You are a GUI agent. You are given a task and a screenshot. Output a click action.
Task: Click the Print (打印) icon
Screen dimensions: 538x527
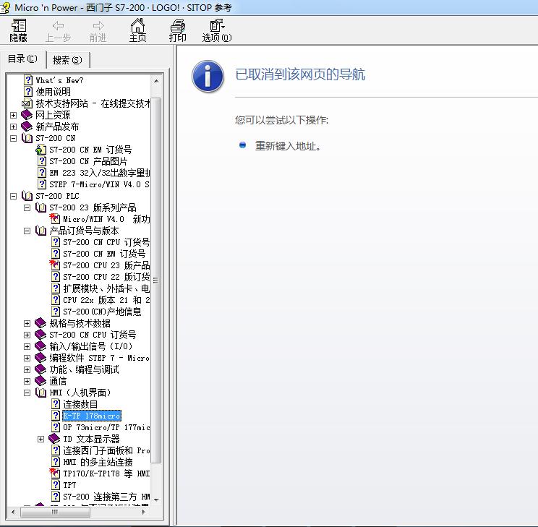(177, 26)
